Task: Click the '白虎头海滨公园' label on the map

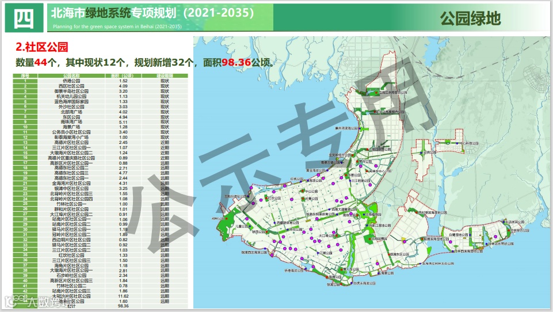Action: [365, 283]
